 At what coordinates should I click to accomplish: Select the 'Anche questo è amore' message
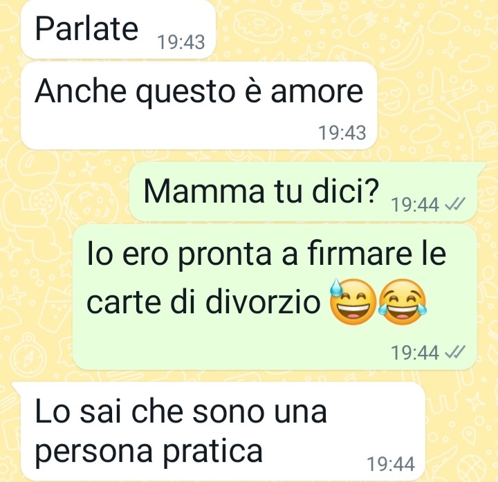click(x=199, y=105)
